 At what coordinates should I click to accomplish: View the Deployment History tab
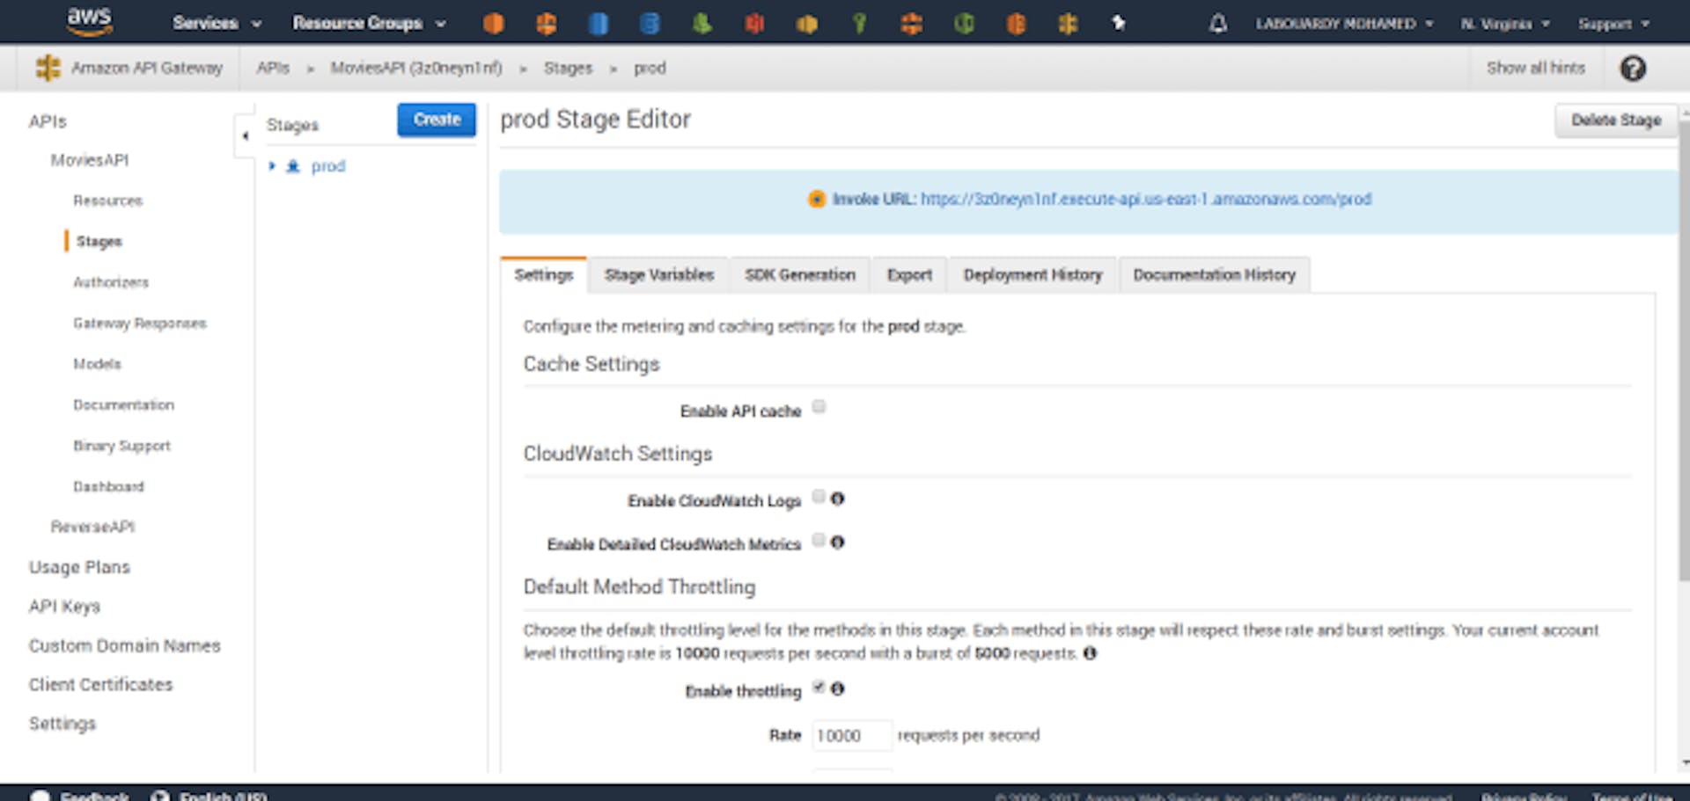coord(1032,274)
